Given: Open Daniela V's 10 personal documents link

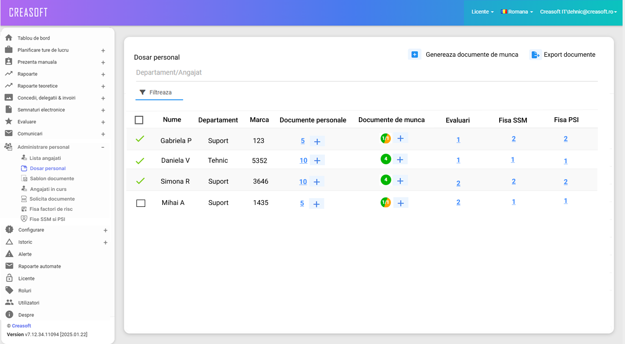Looking at the screenshot, I should coord(304,160).
